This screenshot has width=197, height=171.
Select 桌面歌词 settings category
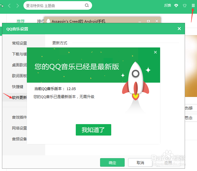19,65
